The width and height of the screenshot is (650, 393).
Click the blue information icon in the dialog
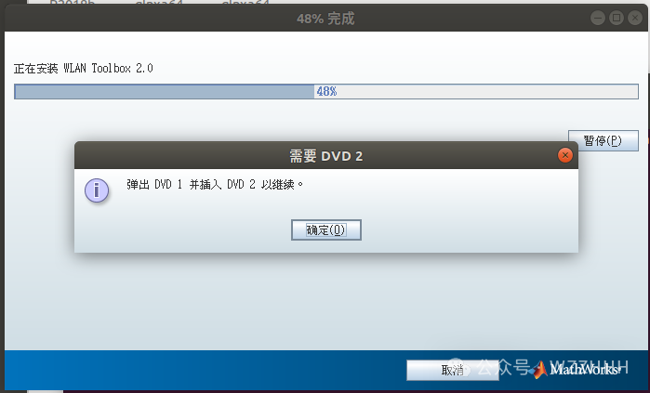point(97,190)
